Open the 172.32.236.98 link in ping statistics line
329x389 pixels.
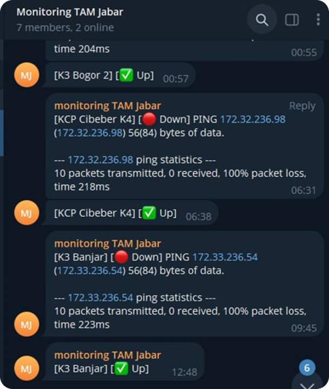point(100,160)
